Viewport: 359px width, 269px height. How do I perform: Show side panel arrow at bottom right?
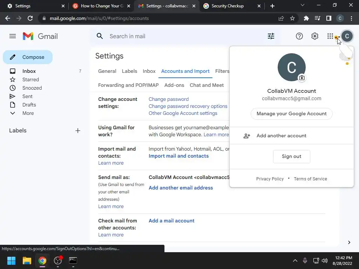pyautogui.click(x=349, y=242)
